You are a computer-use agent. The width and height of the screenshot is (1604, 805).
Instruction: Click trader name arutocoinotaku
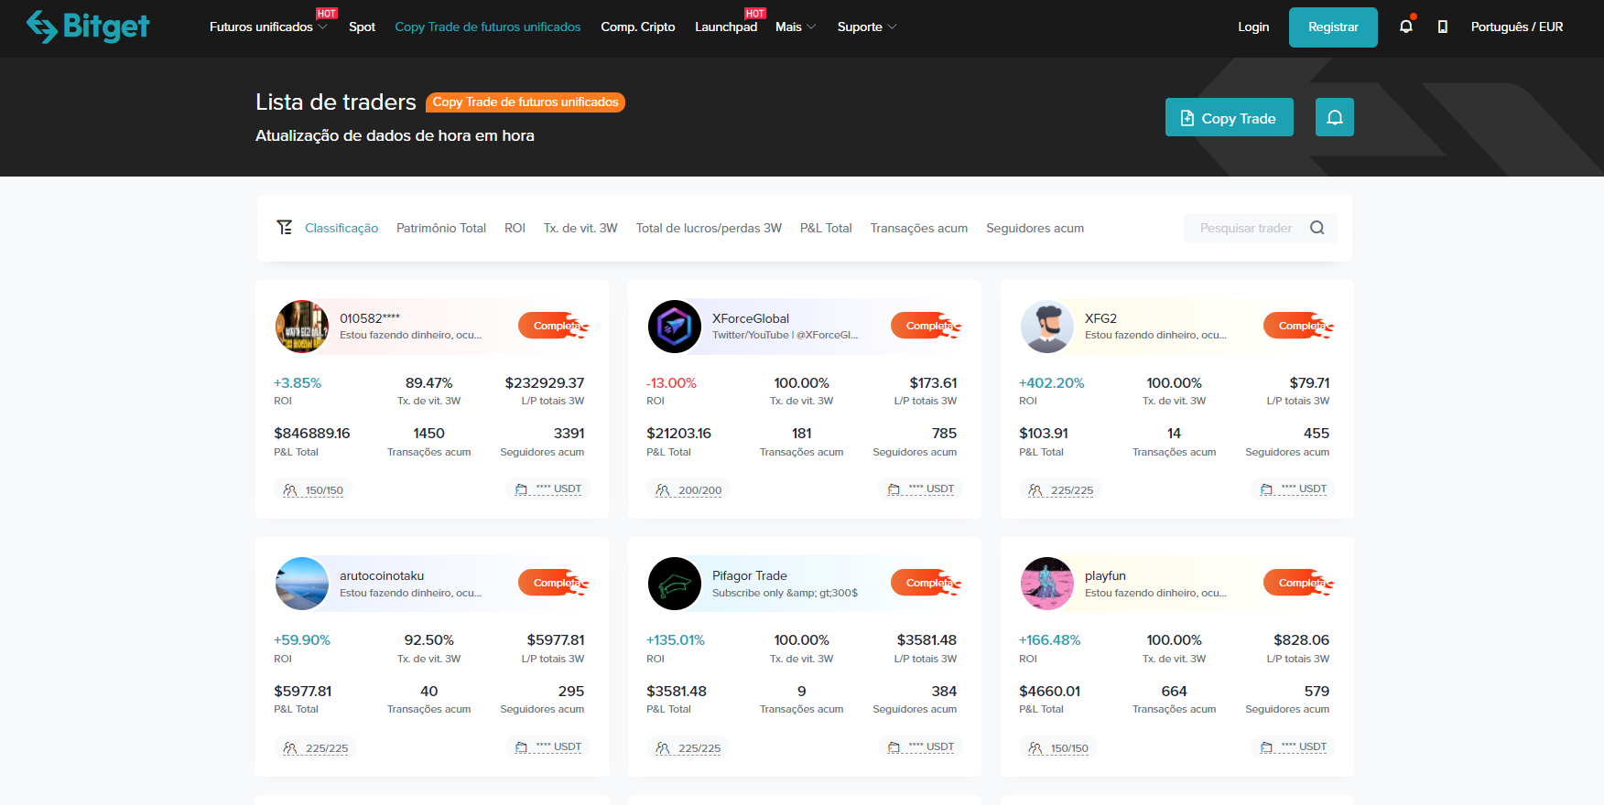coord(382,575)
